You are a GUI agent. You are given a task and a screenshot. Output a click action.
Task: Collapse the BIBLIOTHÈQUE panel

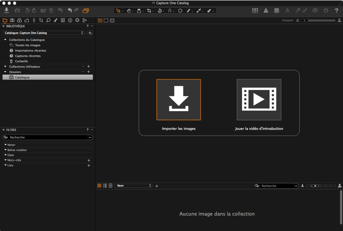click(3, 26)
